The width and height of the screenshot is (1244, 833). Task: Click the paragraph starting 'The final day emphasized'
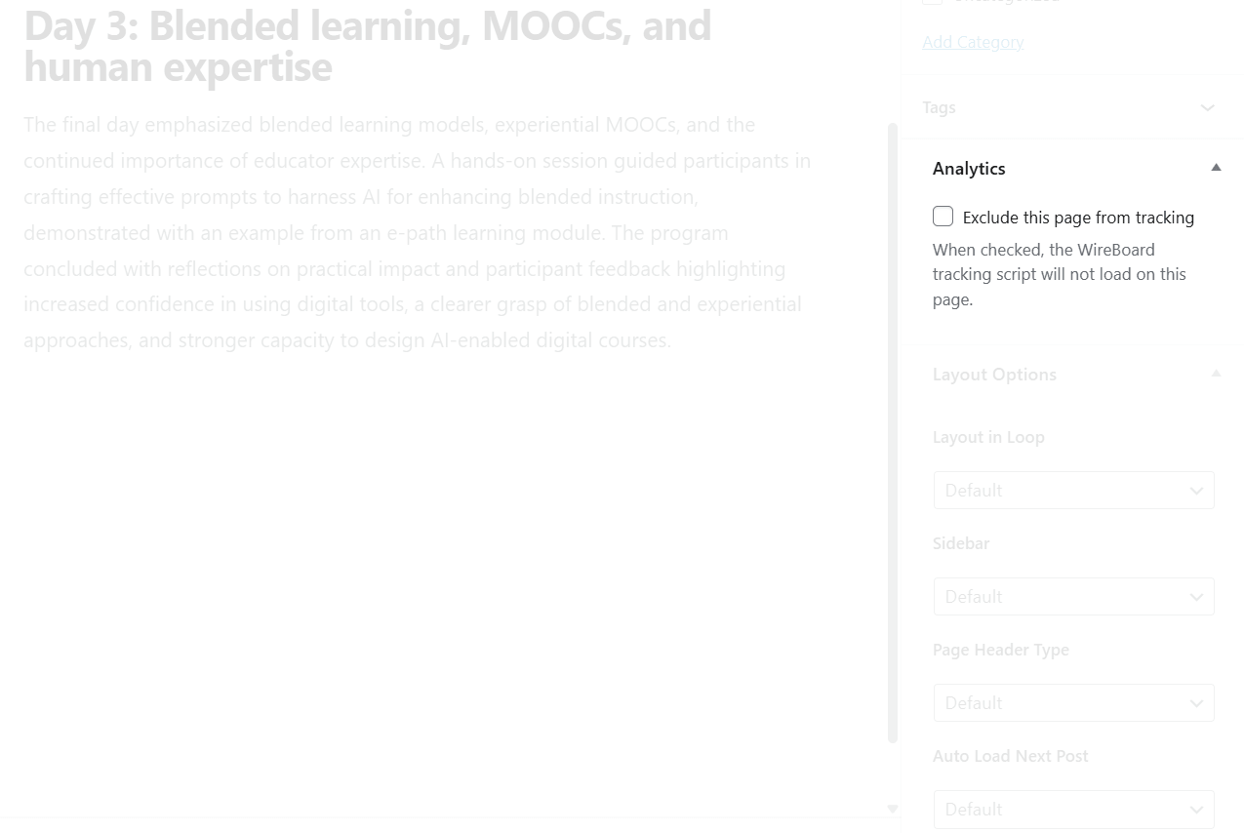coord(418,232)
